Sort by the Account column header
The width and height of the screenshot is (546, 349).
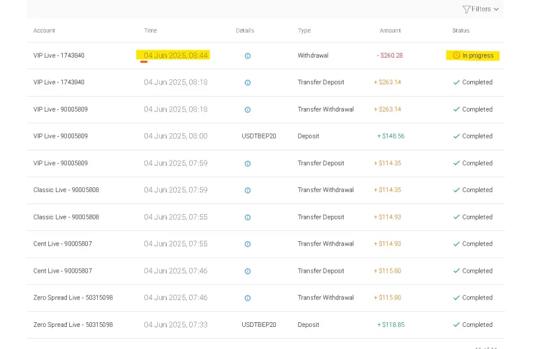[x=44, y=31]
